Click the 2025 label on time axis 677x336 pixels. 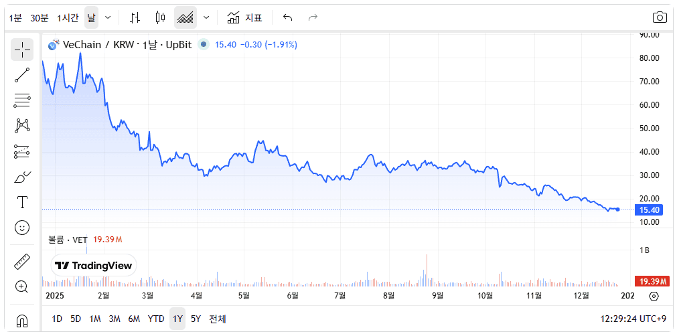click(x=54, y=295)
